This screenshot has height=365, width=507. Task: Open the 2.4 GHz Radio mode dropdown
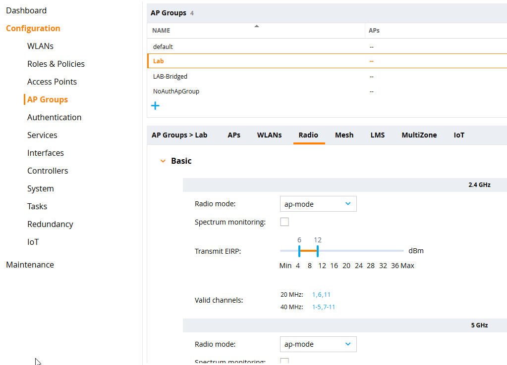(x=318, y=204)
